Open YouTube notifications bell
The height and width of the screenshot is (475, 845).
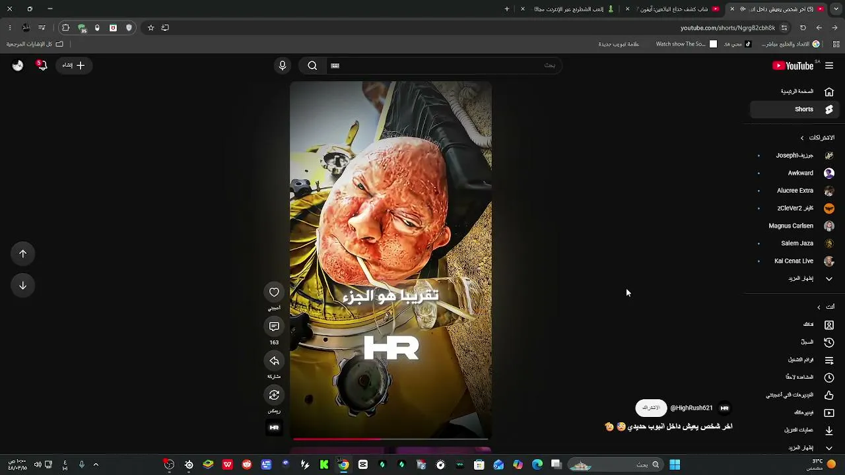tap(42, 65)
